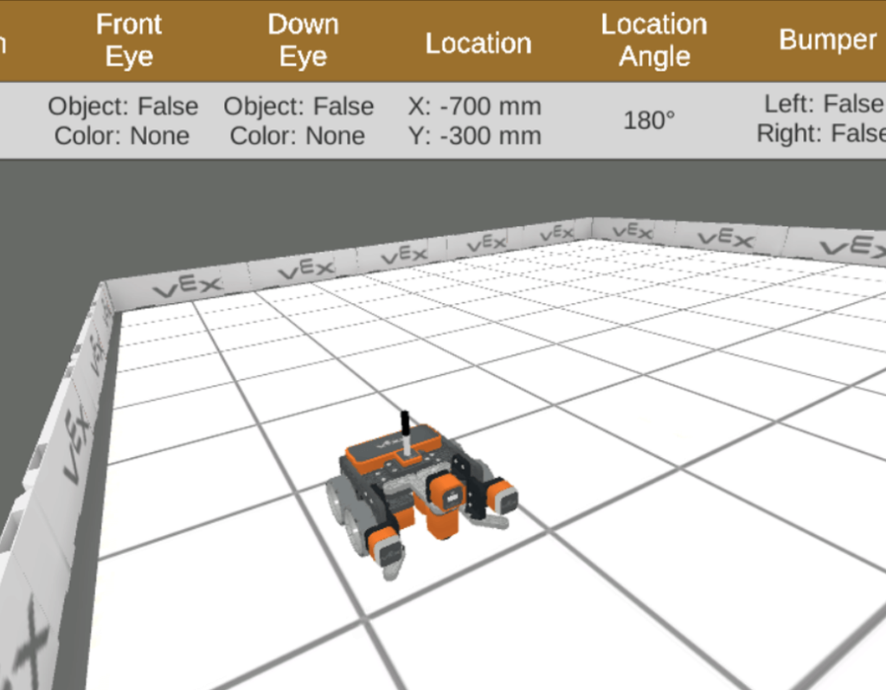Click the VEX logo on far right wall
The height and width of the screenshot is (690, 886).
click(852, 247)
